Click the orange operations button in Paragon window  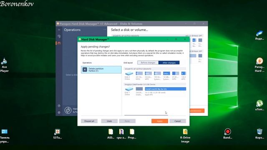(x=196, y=111)
